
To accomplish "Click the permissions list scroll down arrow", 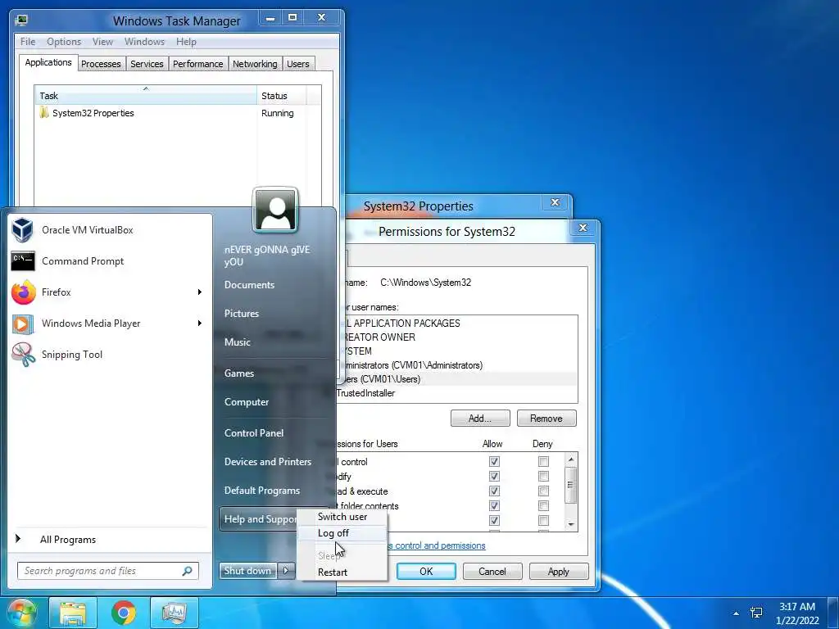I will pyautogui.click(x=571, y=524).
